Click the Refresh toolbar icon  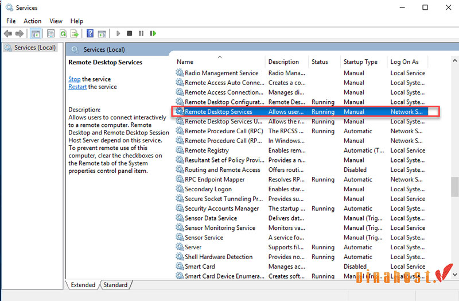pyautogui.click(x=63, y=34)
